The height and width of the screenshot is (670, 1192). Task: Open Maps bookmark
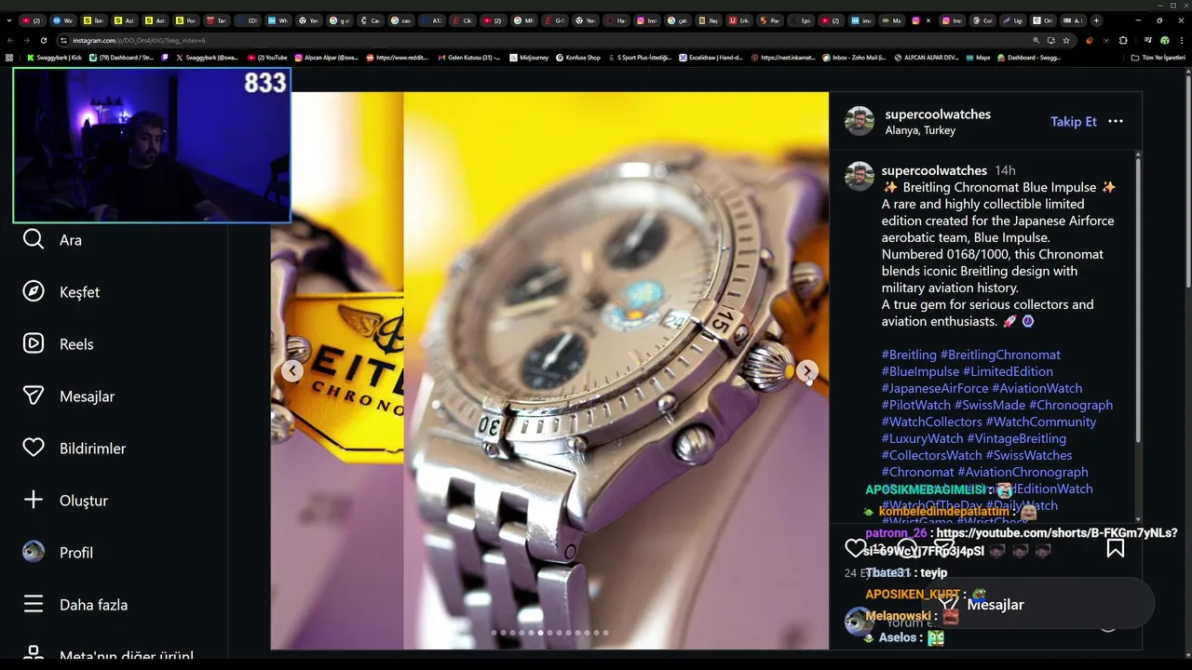point(976,58)
